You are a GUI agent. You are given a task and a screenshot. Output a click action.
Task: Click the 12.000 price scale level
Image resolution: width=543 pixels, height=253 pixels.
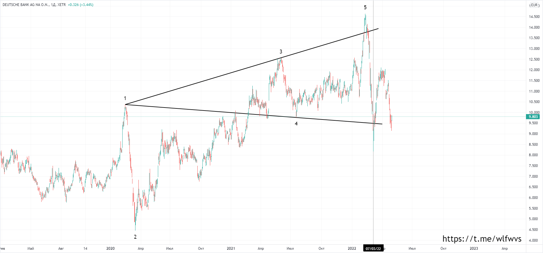point(534,70)
